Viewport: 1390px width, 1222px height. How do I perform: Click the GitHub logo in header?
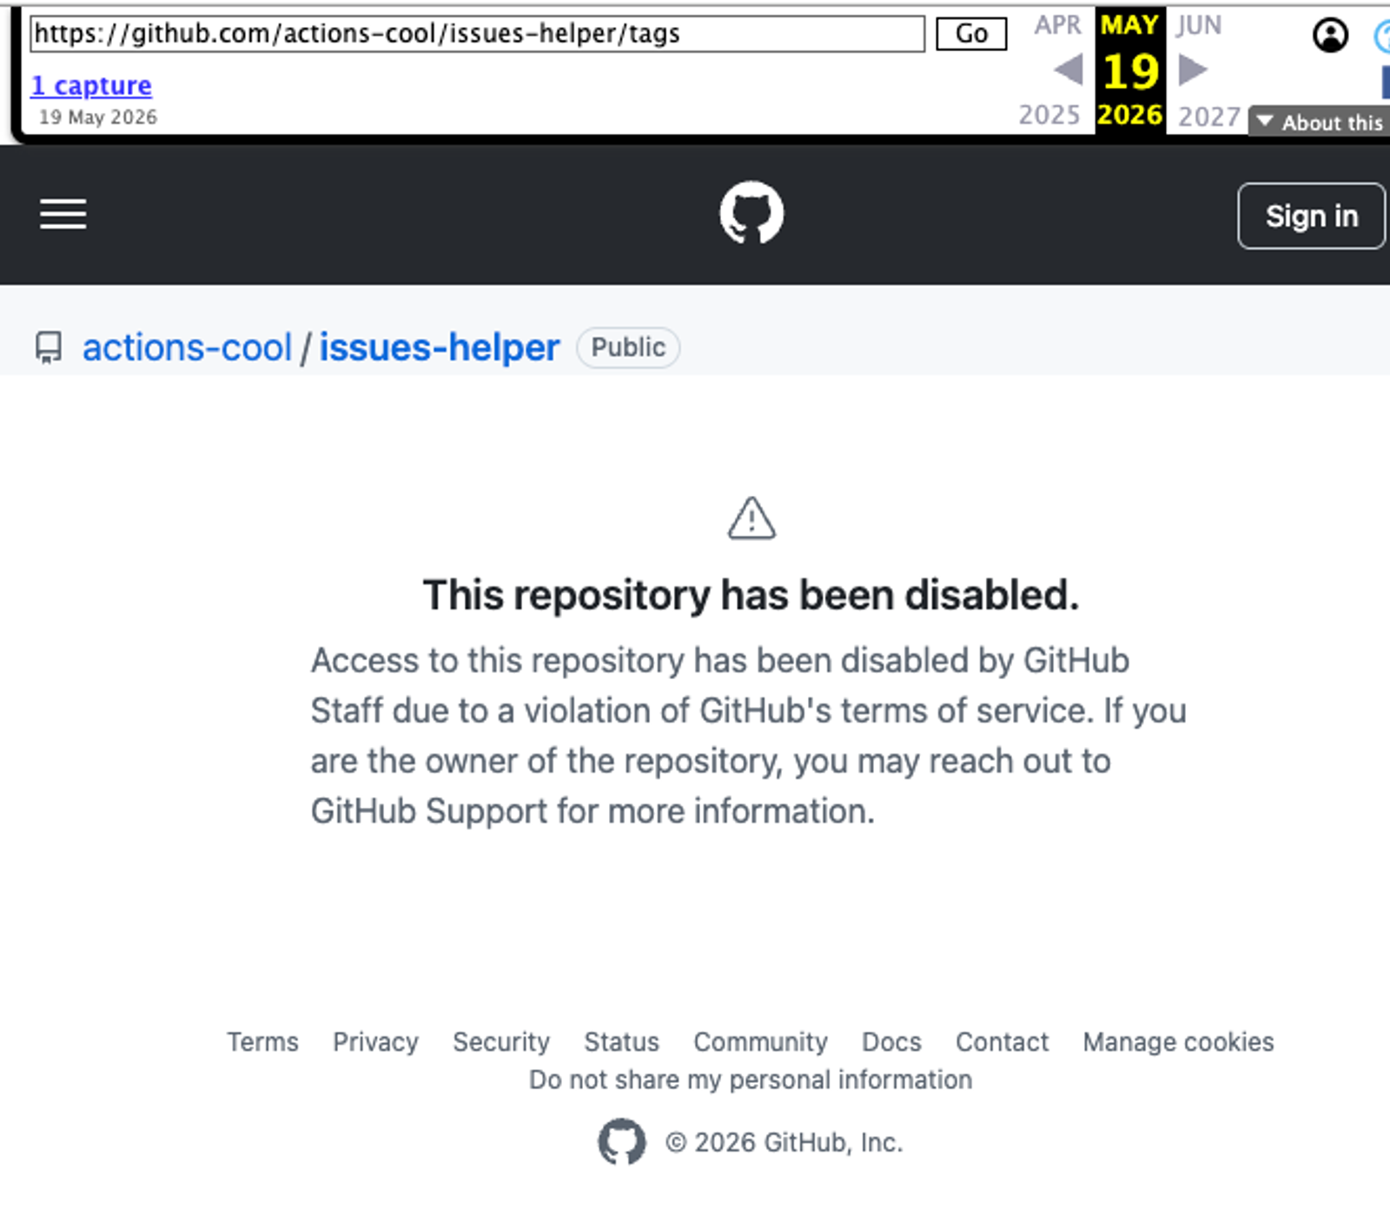[751, 213]
